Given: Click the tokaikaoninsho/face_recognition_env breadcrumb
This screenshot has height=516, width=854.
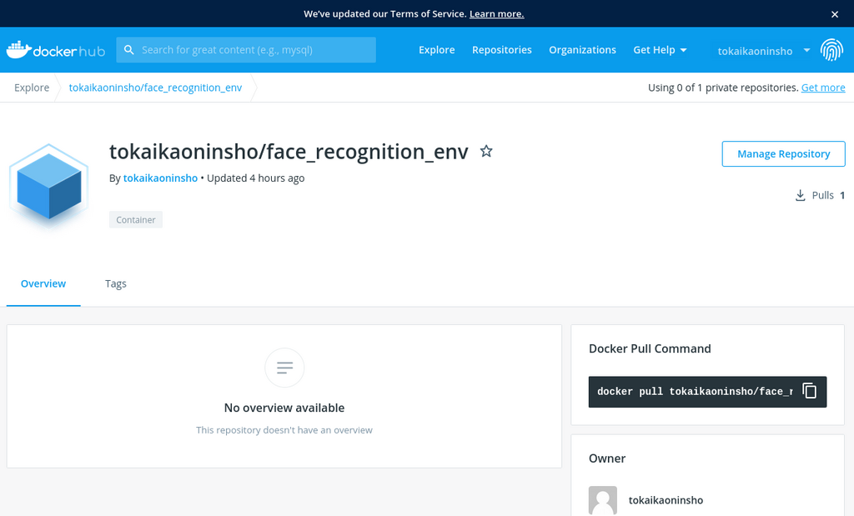Looking at the screenshot, I should coord(155,88).
